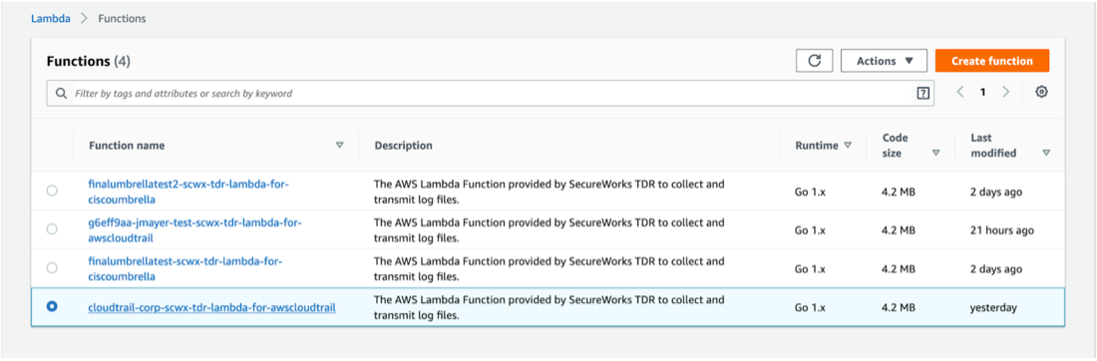Click the Functions breadcrumb item
1097x361 pixels.
(122, 19)
